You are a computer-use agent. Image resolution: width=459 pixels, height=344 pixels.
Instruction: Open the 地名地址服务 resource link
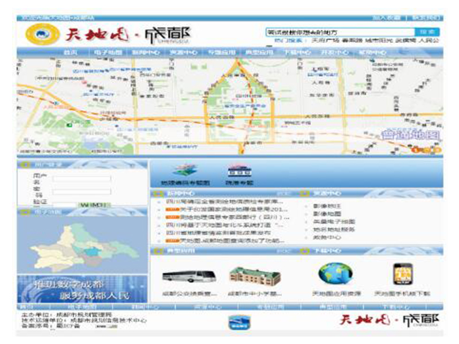tap(334, 230)
